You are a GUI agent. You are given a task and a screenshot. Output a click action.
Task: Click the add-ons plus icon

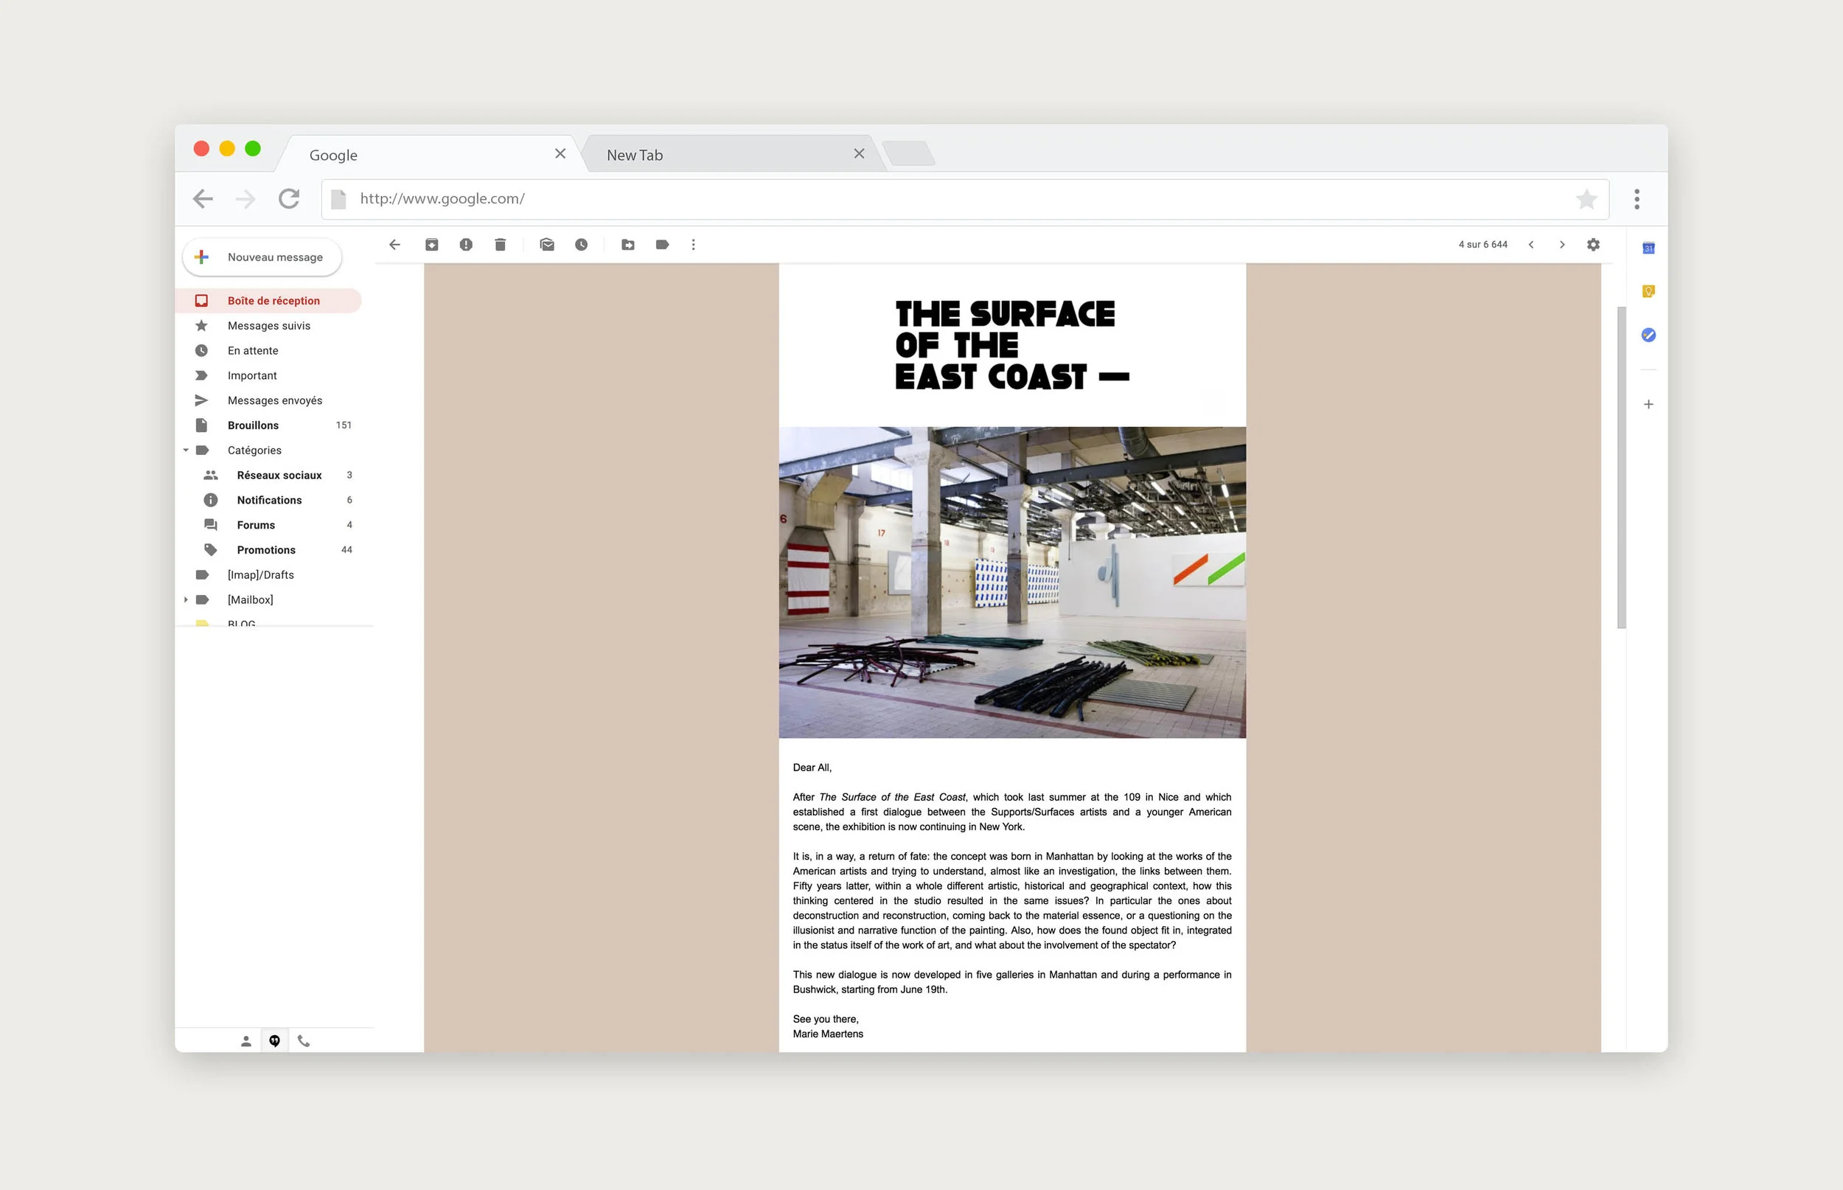[x=1648, y=404]
